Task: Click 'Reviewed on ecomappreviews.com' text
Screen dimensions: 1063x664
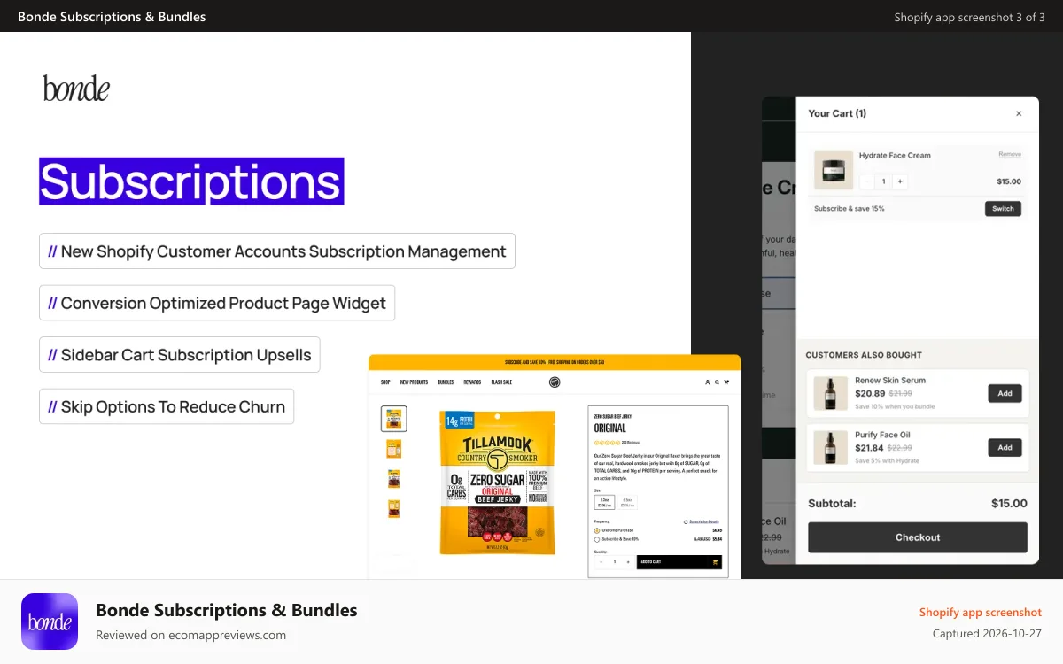Action: pyautogui.click(x=190, y=635)
